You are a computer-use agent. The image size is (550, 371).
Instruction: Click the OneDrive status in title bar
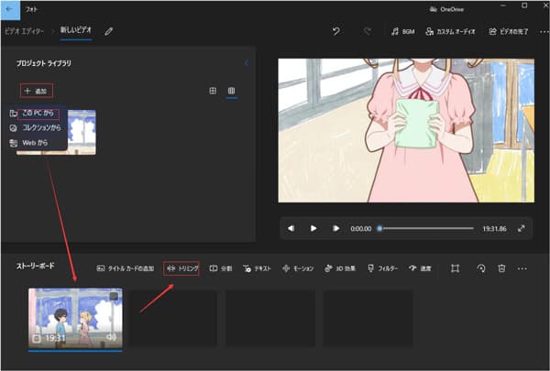(x=447, y=9)
